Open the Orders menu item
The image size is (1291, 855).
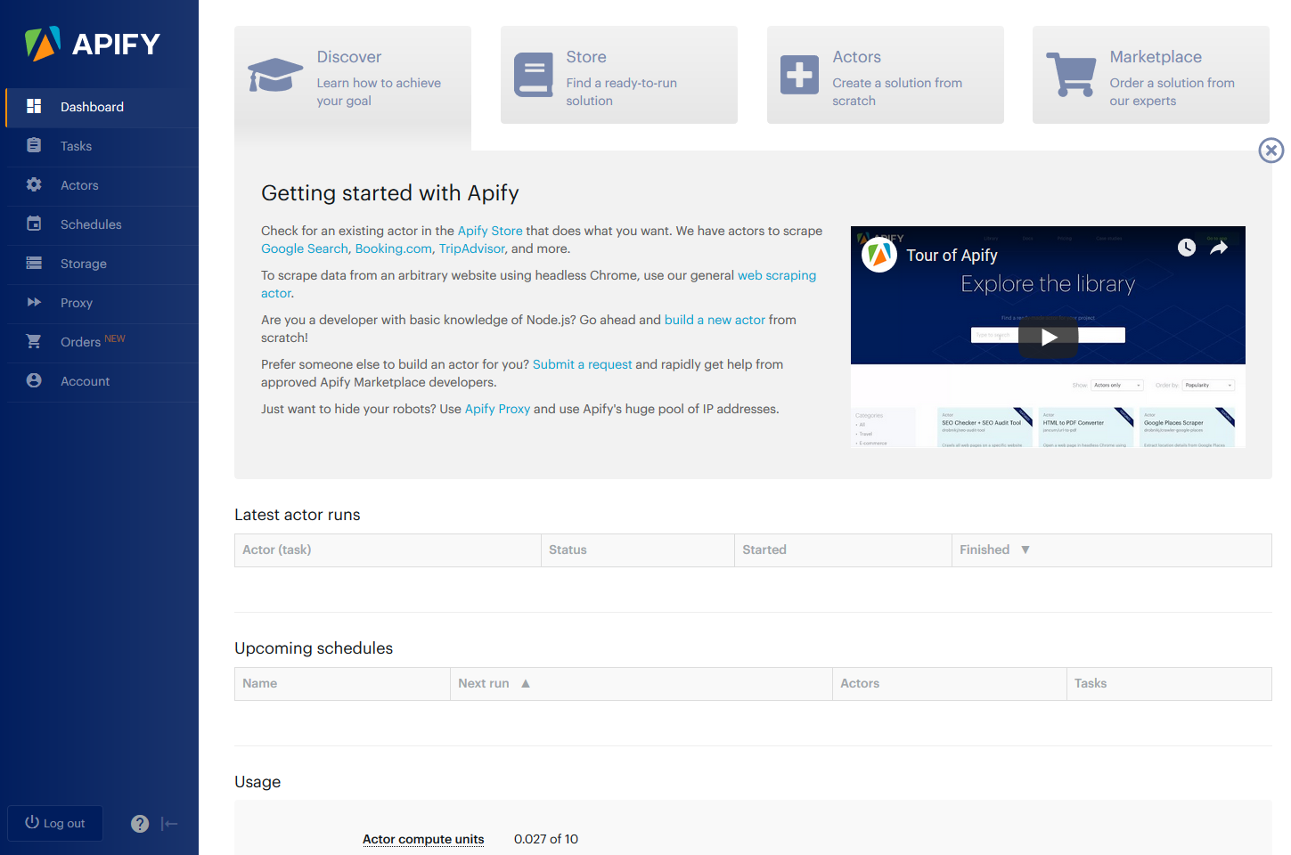[102, 342]
